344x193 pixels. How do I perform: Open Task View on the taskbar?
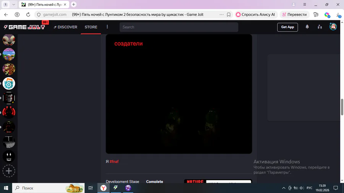[x=90, y=188]
